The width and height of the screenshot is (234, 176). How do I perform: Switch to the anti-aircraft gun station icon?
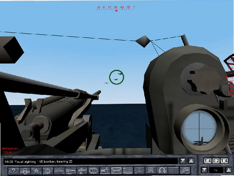(x=82, y=171)
